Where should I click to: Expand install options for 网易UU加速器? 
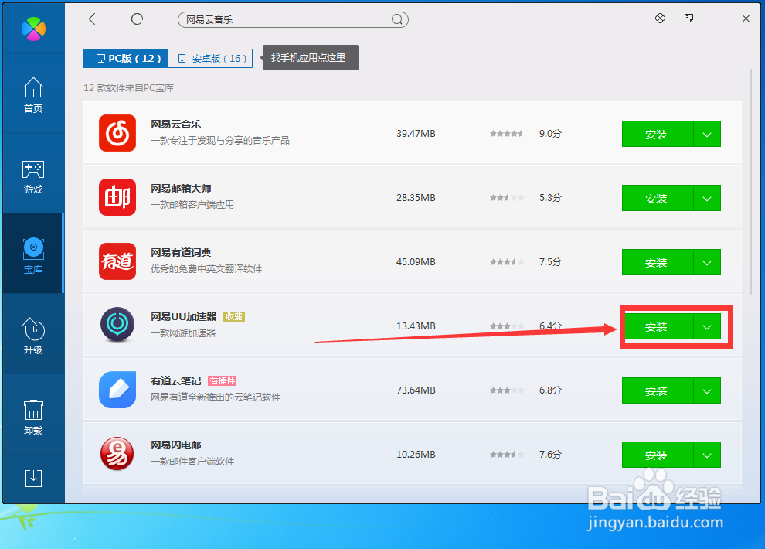[x=707, y=326]
